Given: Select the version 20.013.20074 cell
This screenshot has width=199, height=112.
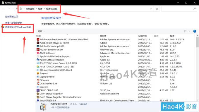Looking at the screenshot, I should (177, 39).
